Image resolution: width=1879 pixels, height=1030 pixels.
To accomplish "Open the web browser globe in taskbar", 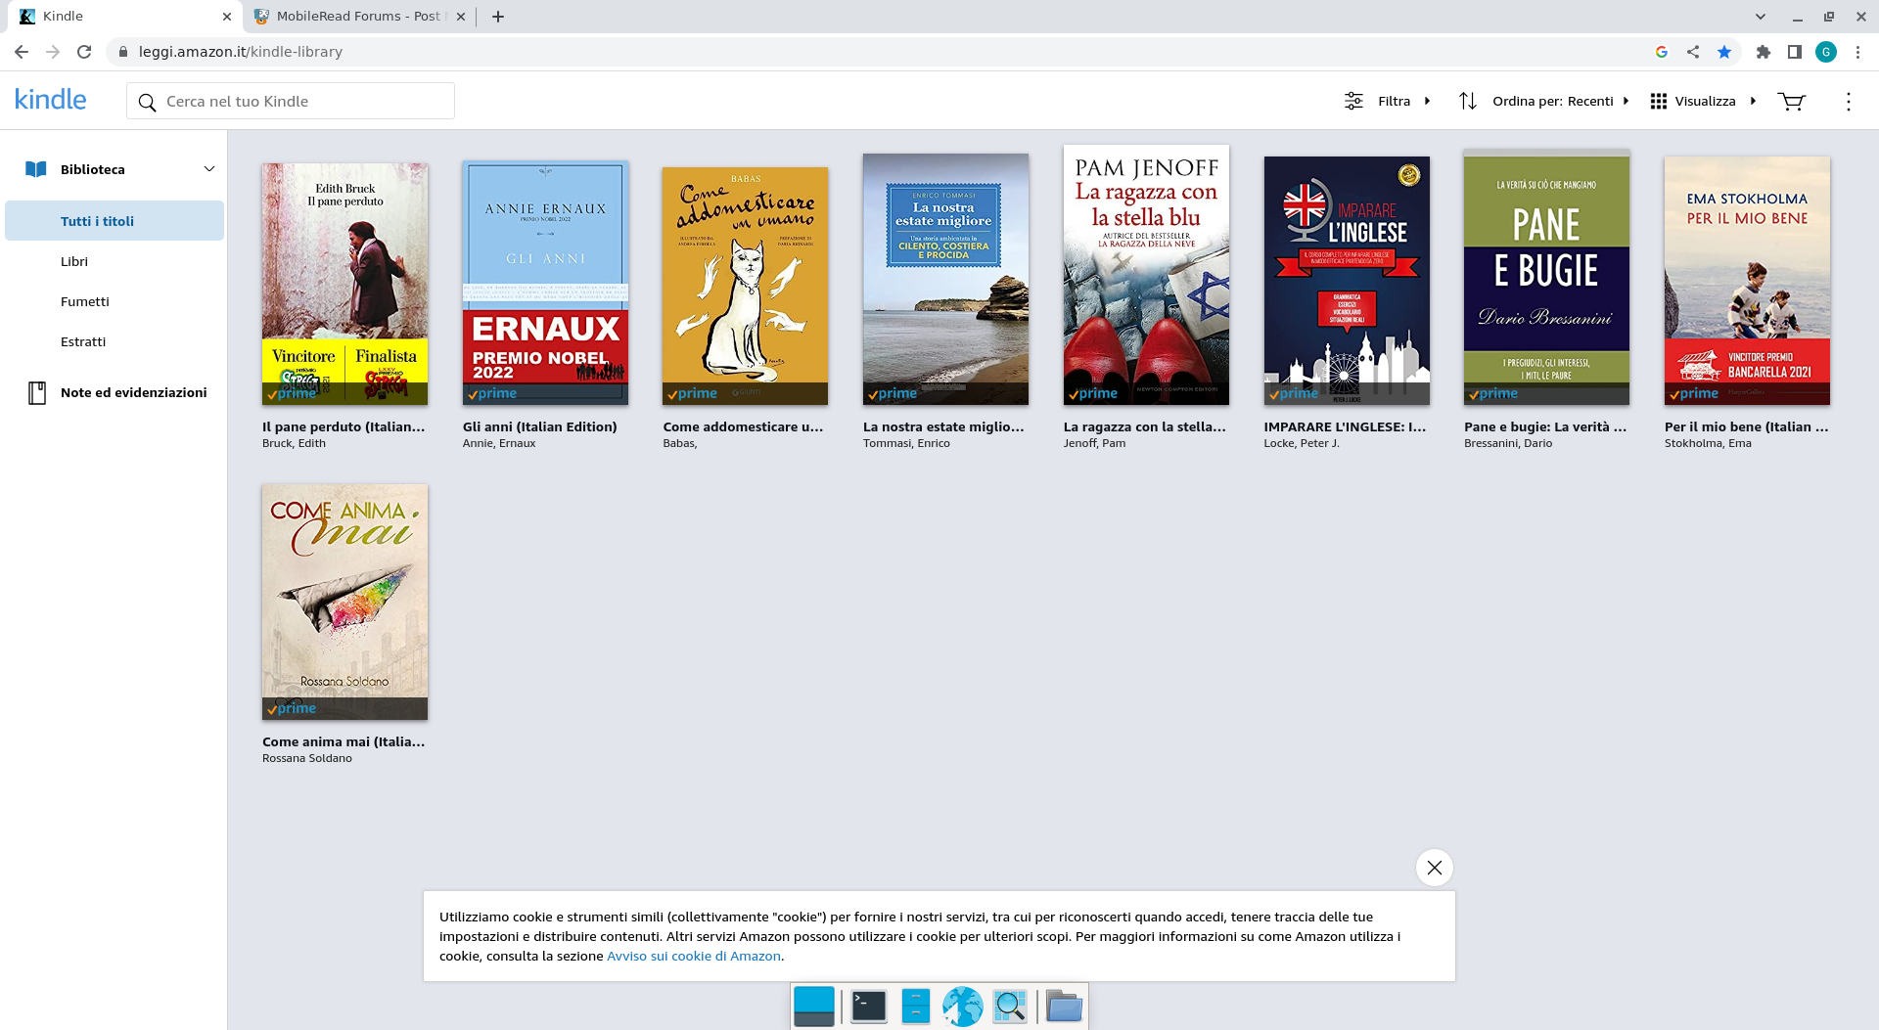I will (x=963, y=1007).
